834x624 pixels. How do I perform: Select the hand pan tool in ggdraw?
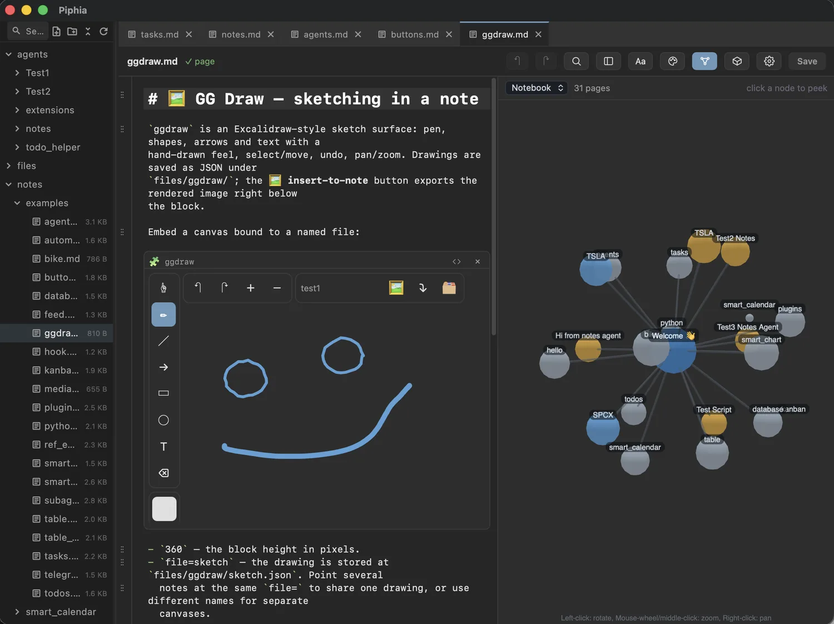(163, 288)
